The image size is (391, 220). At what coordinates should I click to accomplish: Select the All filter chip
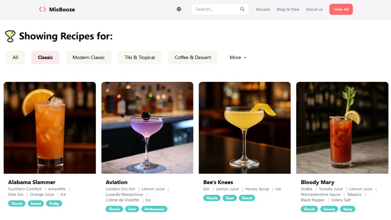[x=15, y=57]
